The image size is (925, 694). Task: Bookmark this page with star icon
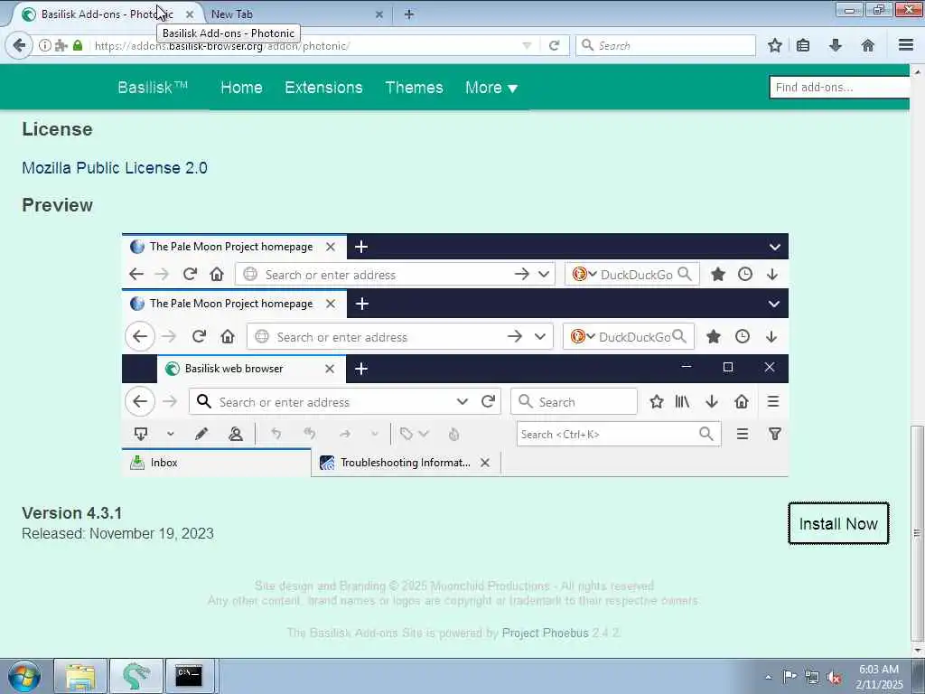(774, 45)
